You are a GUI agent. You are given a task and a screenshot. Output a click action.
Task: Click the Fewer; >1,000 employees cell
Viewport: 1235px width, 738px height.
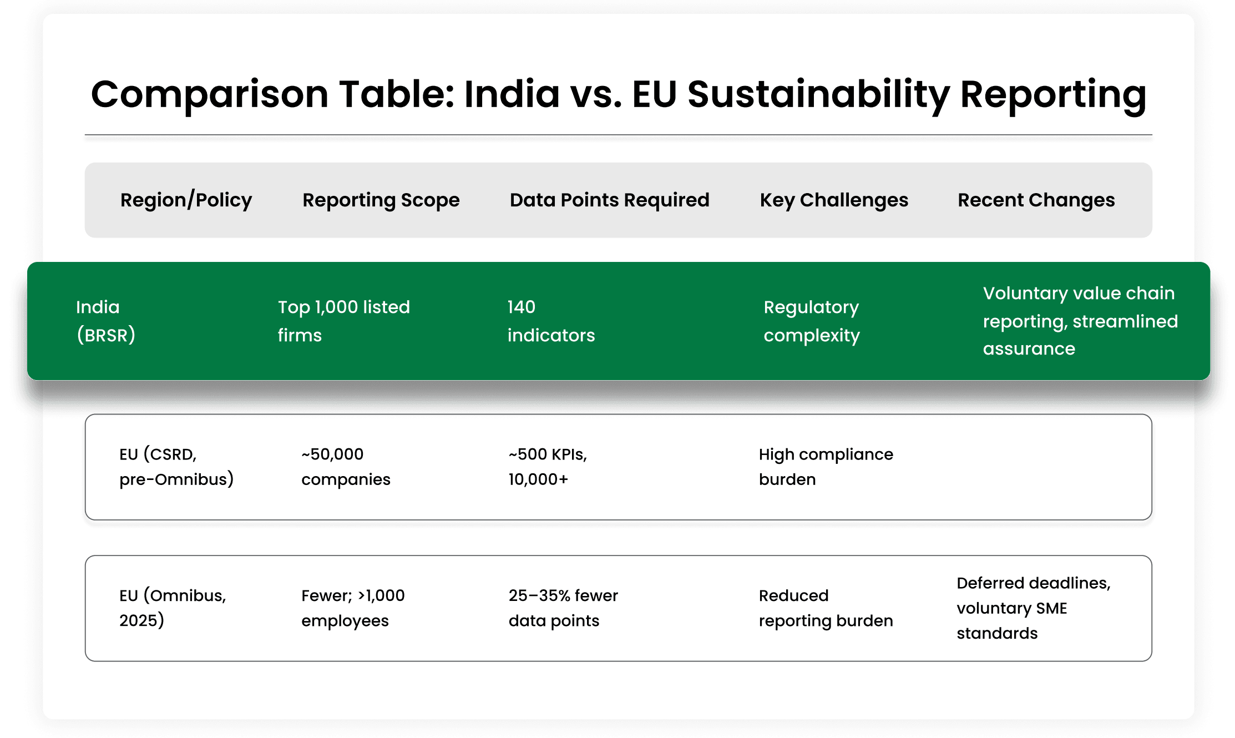coord(353,608)
